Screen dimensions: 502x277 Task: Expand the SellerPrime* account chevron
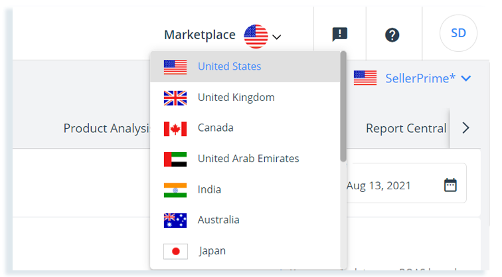466,78
